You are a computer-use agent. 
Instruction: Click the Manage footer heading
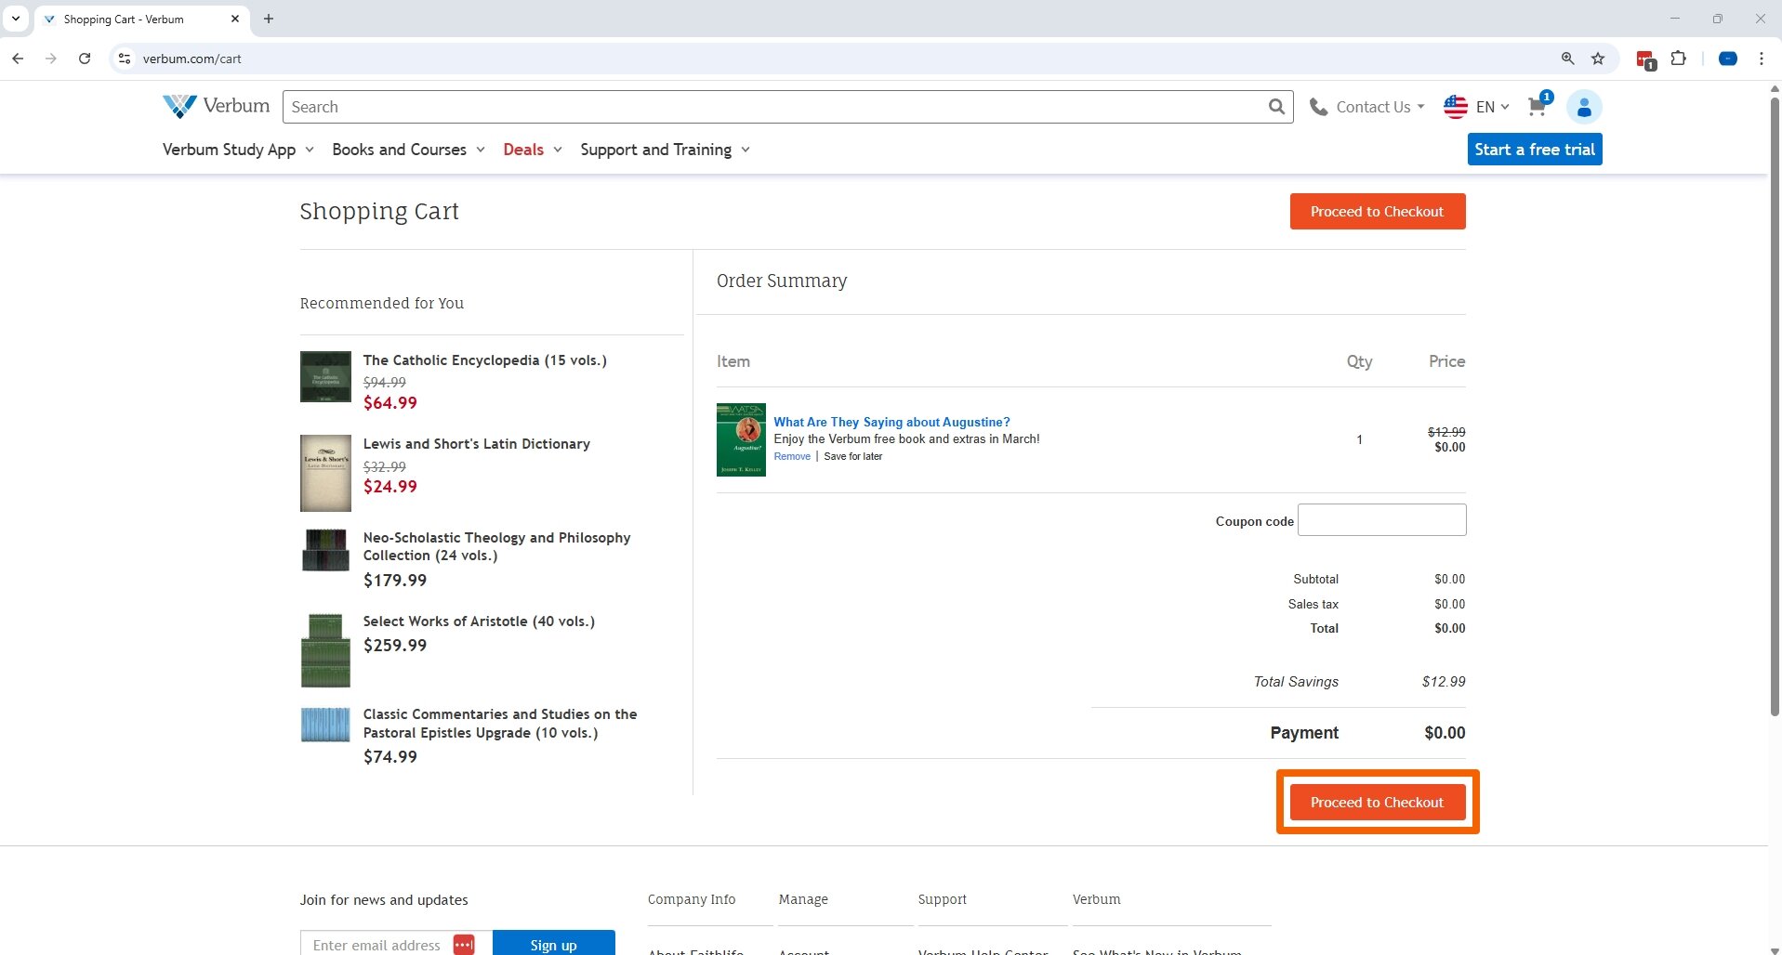point(803,899)
